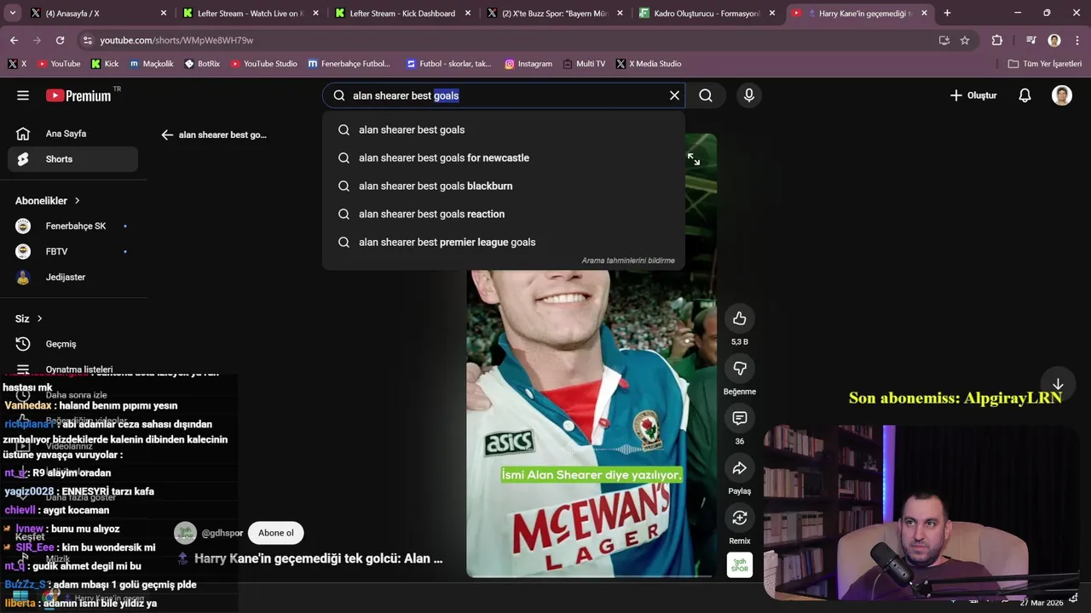1091x613 pixels.
Task: Share the Short via Paylaş icon
Action: coord(739,468)
